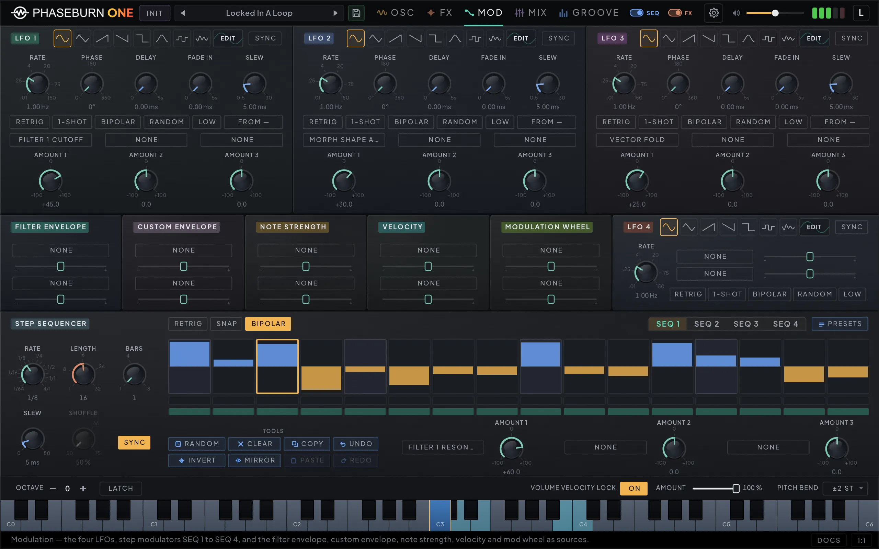Select LFO 3 noise waveform shape
The width and height of the screenshot is (879, 549).
pos(788,38)
